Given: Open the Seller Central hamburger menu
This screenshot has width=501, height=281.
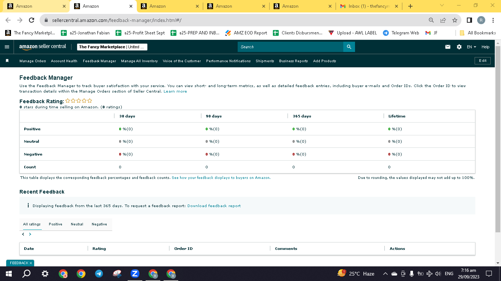Looking at the screenshot, I should point(7,47).
